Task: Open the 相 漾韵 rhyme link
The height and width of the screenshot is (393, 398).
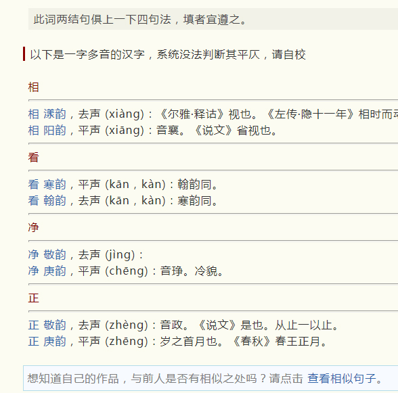Action: coord(47,114)
